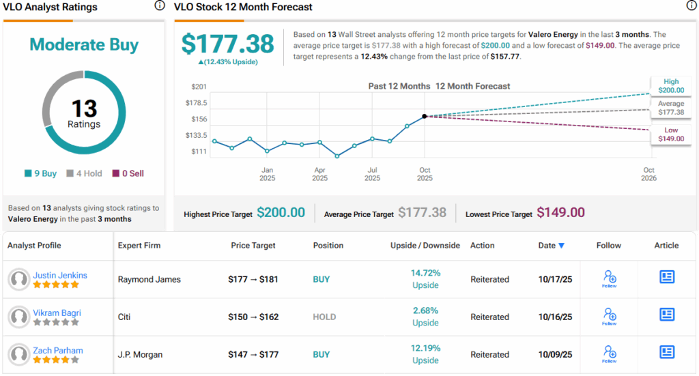Viewport: 699px width, 376px height.
Task: Click Zach Parham profile avatar
Action: [18, 354]
